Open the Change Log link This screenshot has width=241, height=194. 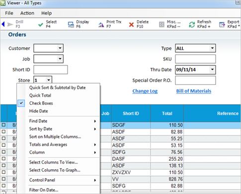coord(145,91)
